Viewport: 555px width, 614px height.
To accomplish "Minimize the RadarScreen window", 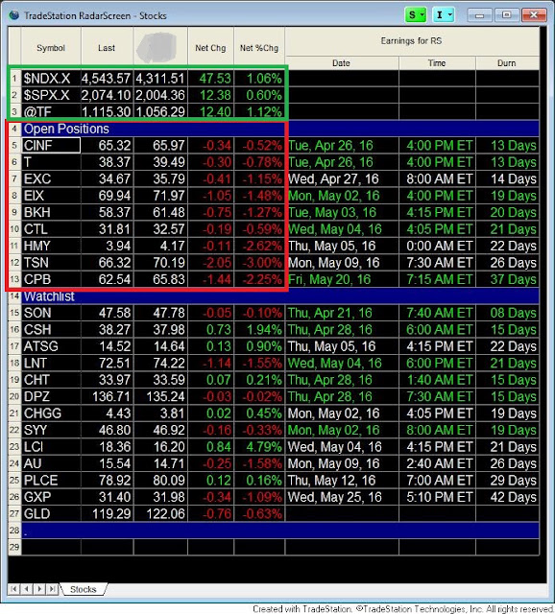I will (x=480, y=15).
